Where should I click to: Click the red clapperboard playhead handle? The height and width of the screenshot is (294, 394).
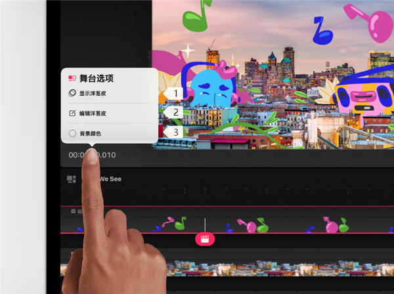tap(205, 239)
